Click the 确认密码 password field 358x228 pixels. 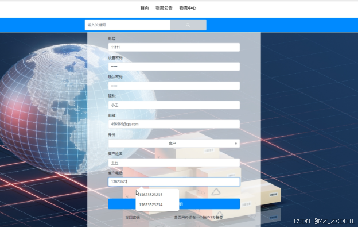(x=174, y=86)
